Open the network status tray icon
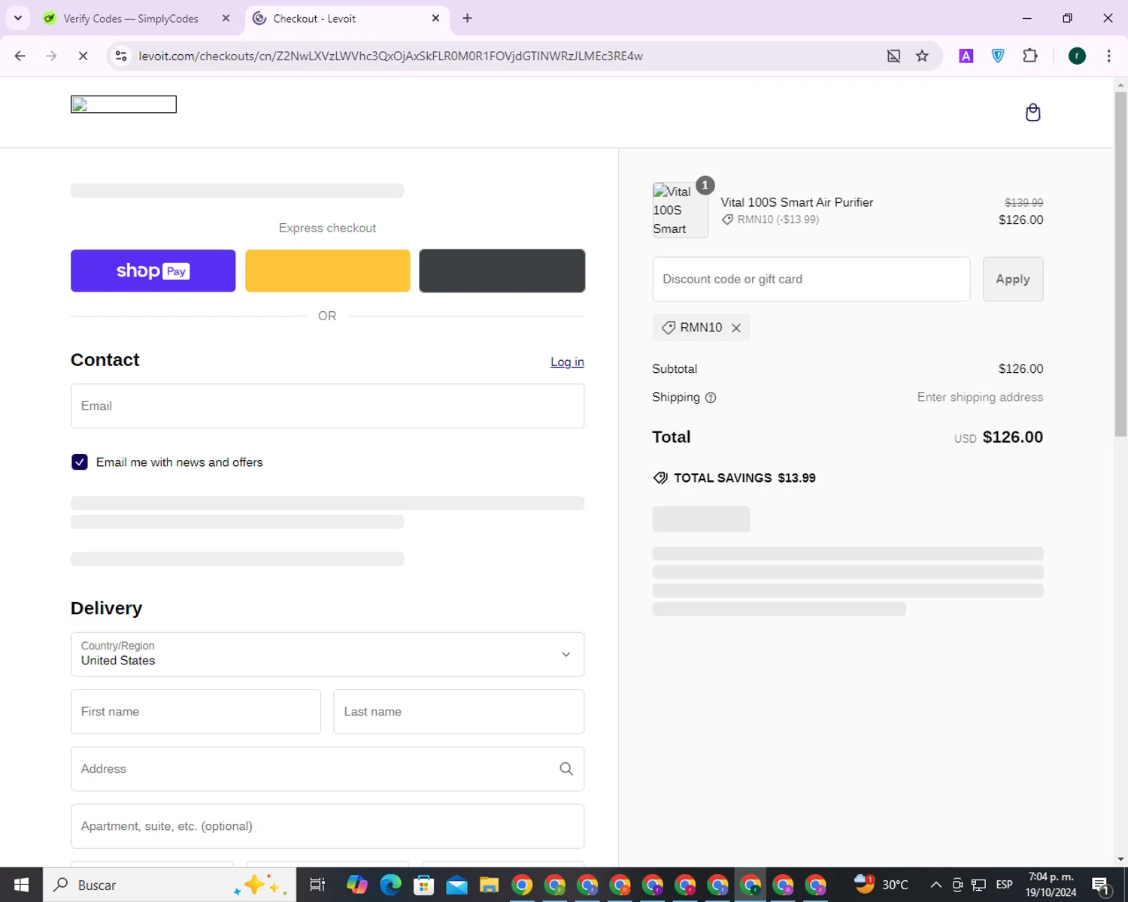The image size is (1128, 902). pyautogui.click(x=978, y=885)
